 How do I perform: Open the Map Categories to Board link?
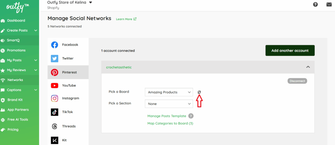click(x=170, y=123)
